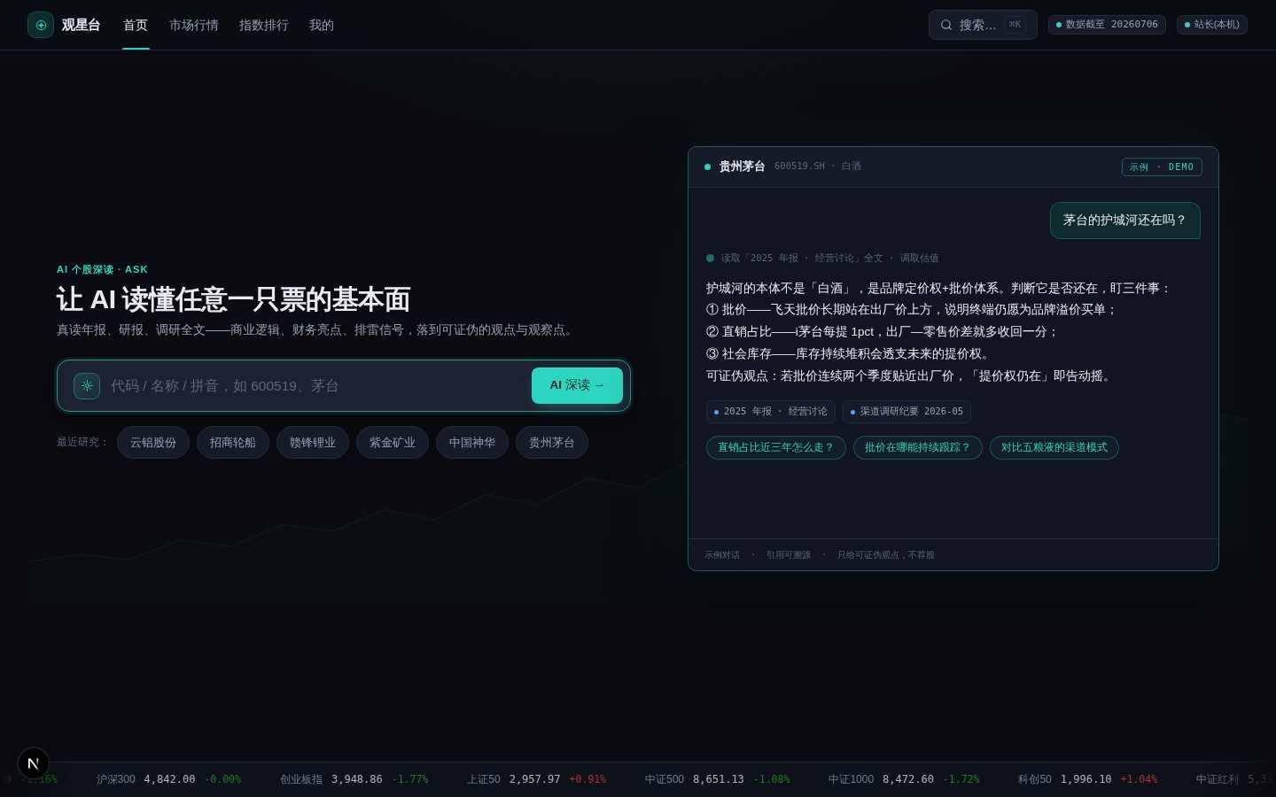
Task: Select recent research chip 赣锋锂业
Action: click(313, 443)
